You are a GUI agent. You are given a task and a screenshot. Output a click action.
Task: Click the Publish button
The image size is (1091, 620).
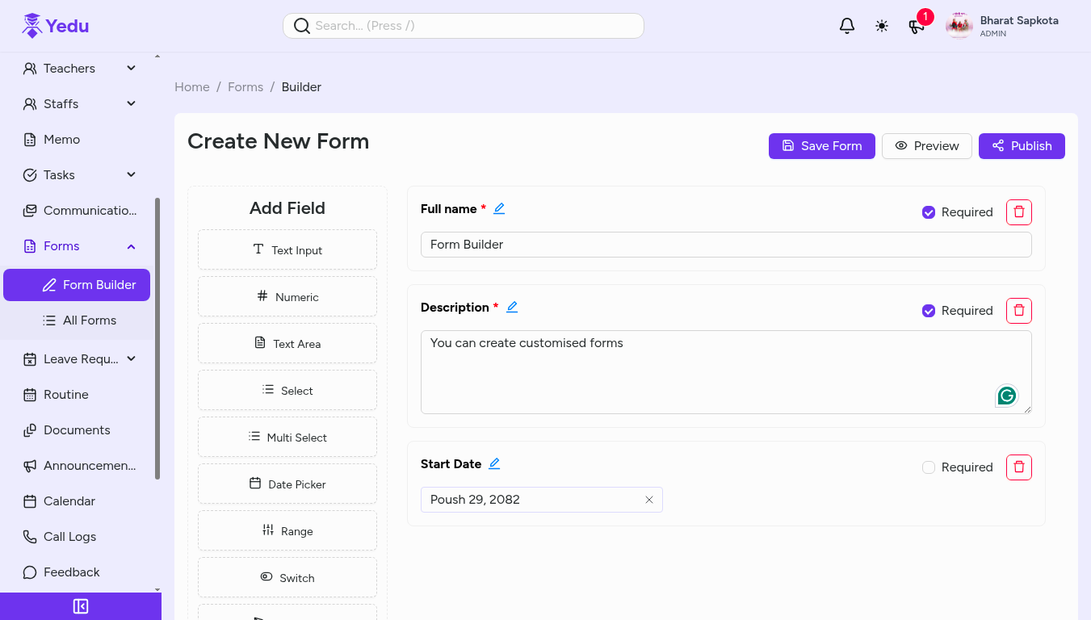[1022, 146]
